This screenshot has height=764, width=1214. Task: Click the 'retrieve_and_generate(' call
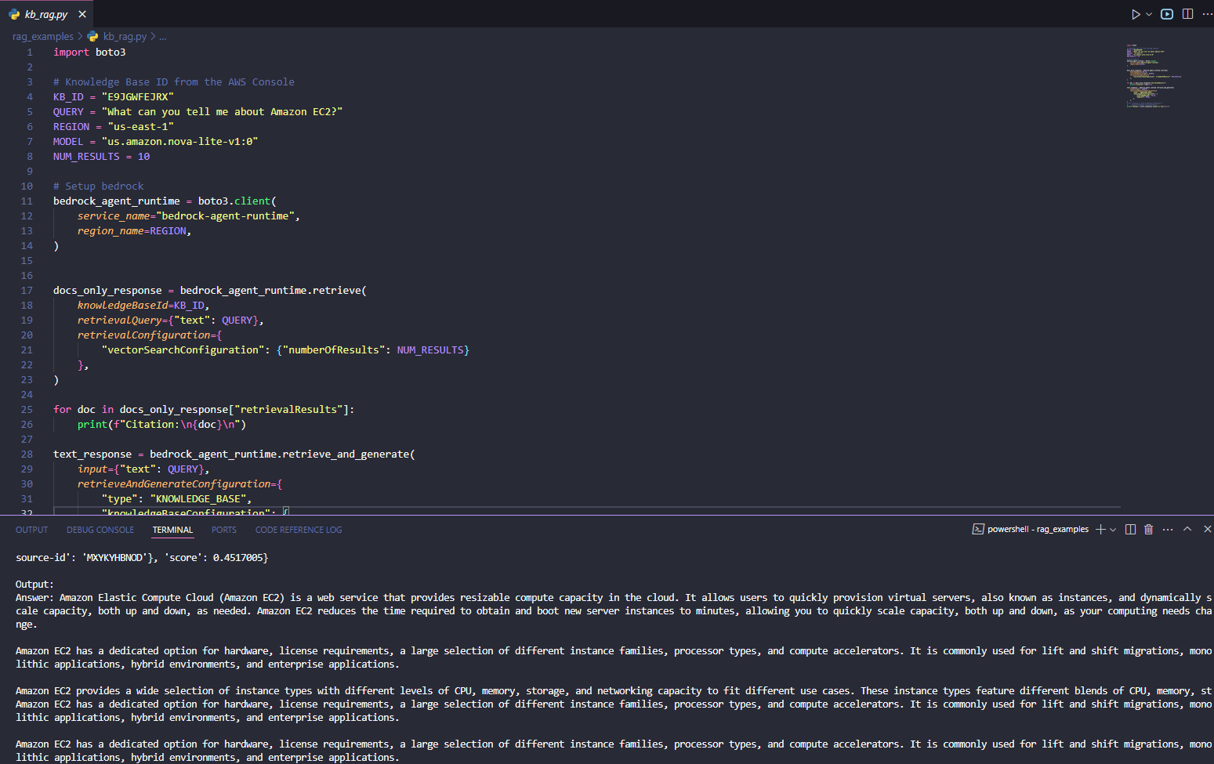pos(349,454)
